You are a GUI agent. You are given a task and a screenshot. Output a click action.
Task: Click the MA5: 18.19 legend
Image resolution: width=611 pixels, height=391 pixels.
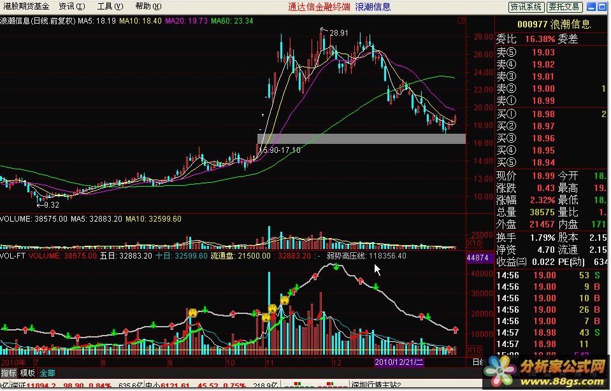click(x=97, y=20)
